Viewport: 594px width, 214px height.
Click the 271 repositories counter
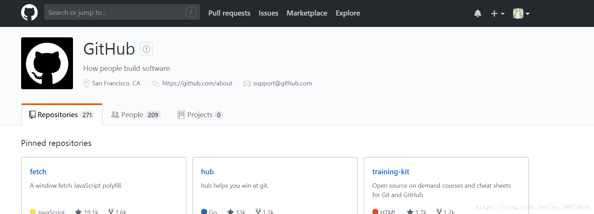[87, 115]
